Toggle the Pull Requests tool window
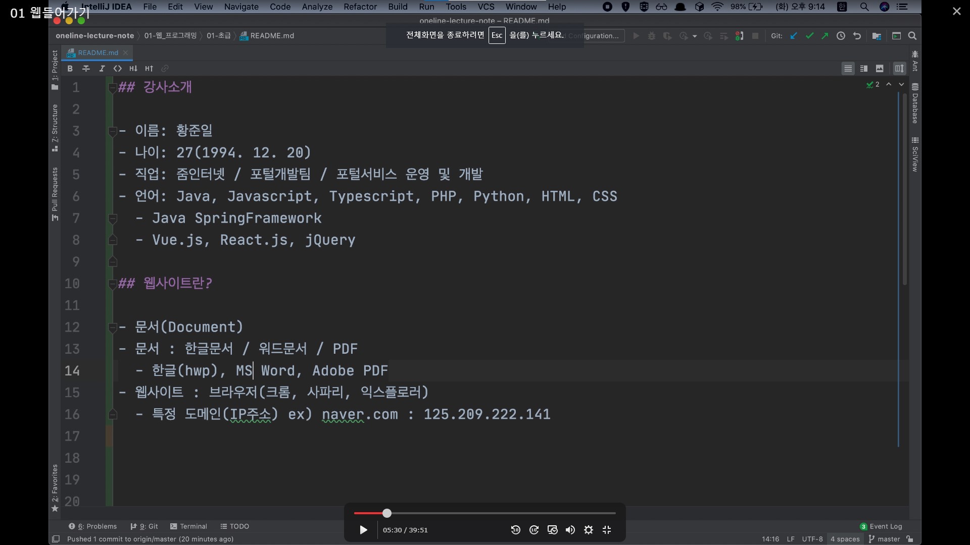The width and height of the screenshot is (970, 545). pyautogui.click(x=55, y=194)
